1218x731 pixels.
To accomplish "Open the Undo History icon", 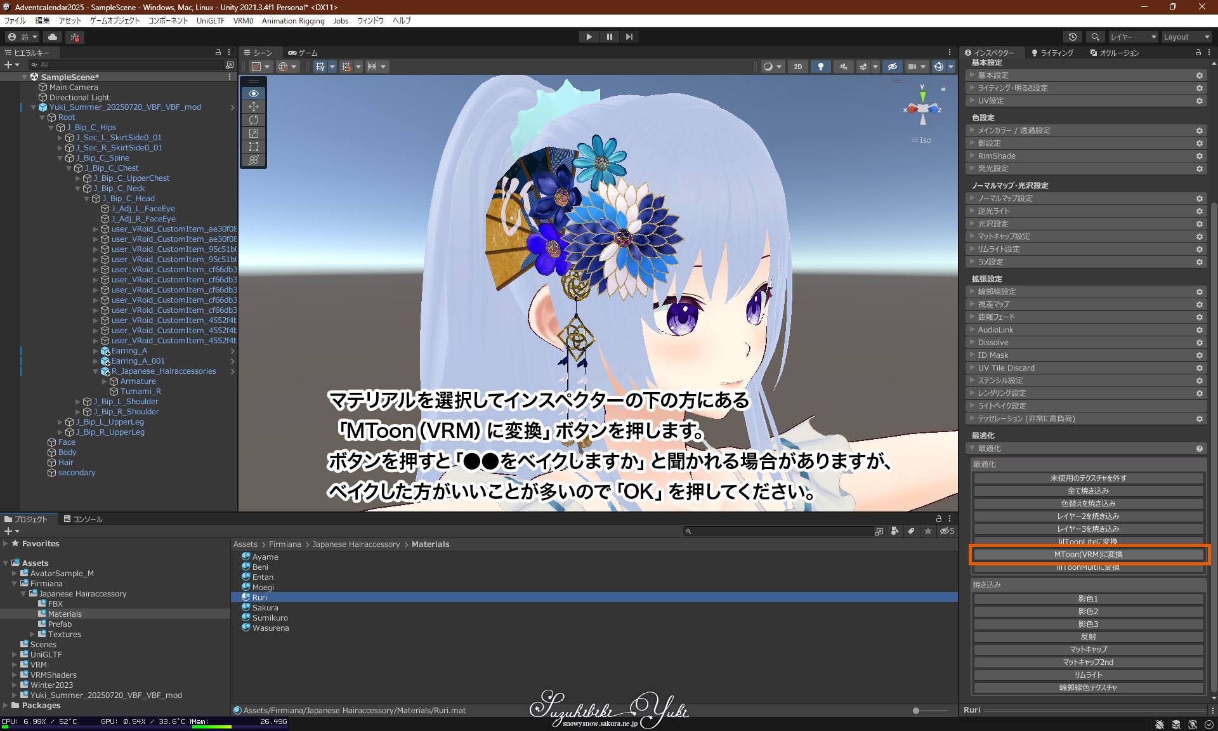I will (x=1073, y=37).
